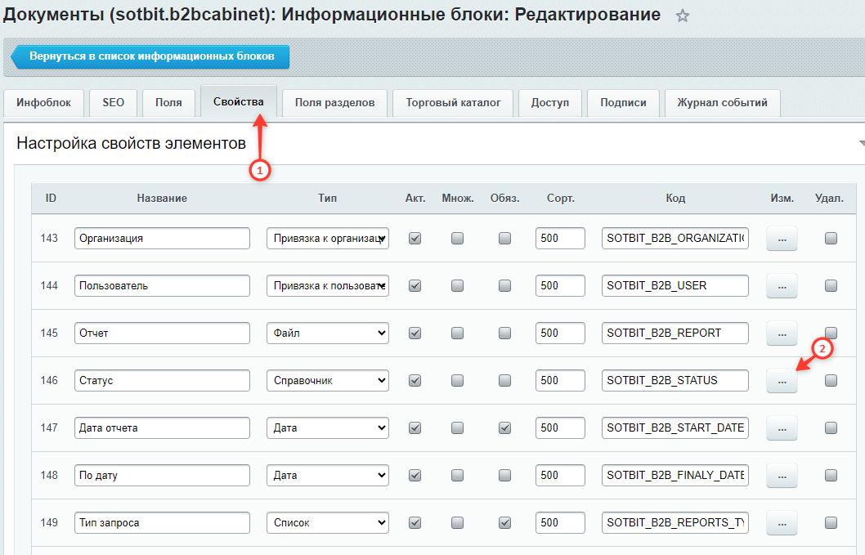Viewport: 865px width, 555px height.
Task: Change type dropdown showing Список
Action: point(328,523)
